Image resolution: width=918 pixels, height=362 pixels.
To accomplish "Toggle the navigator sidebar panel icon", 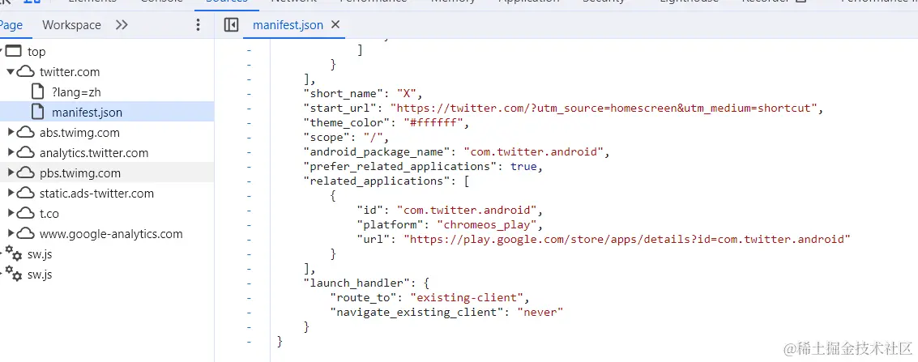I will coord(231,25).
